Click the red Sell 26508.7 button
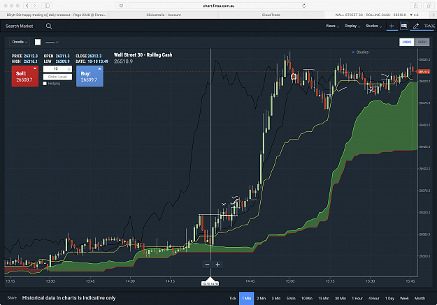Image resolution: width=437 pixels, height=305 pixels. click(x=25, y=76)
